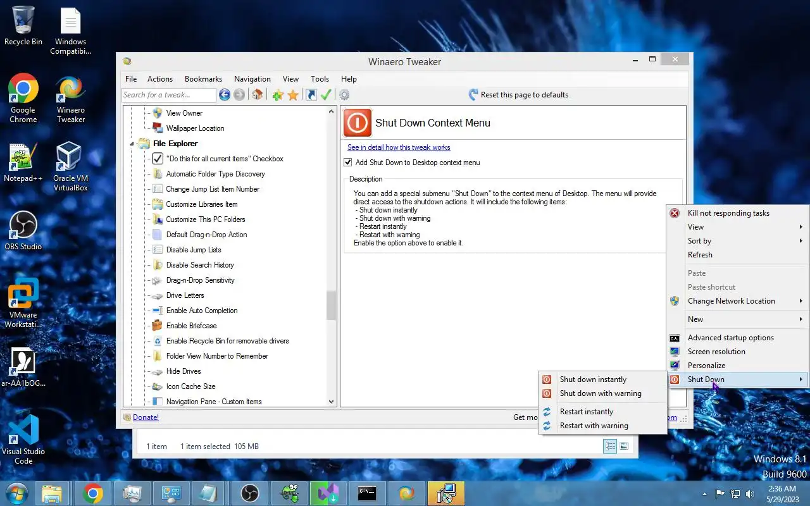Choose Refresh in the context menu

pyautogui.click(x=738, y=255)
